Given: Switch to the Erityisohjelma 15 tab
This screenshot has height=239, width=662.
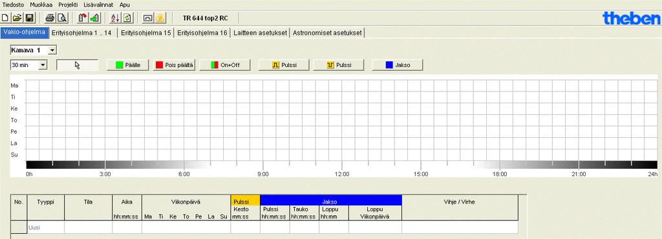Looking at the screenshot, I should (x=145, y=33).
